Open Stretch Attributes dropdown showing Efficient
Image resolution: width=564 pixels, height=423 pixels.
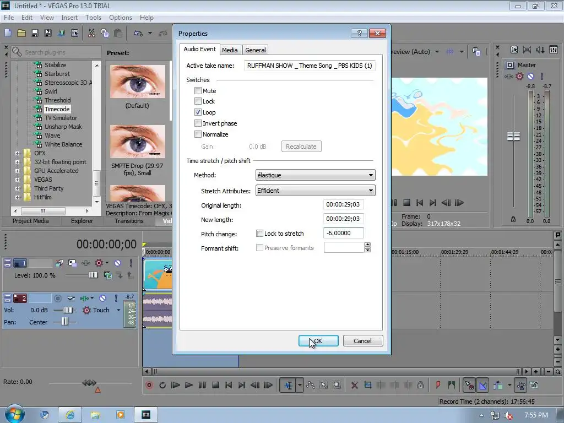point(315,190)
